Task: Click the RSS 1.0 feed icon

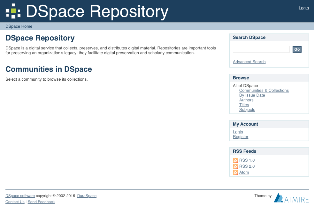Action: coord(235,160)
